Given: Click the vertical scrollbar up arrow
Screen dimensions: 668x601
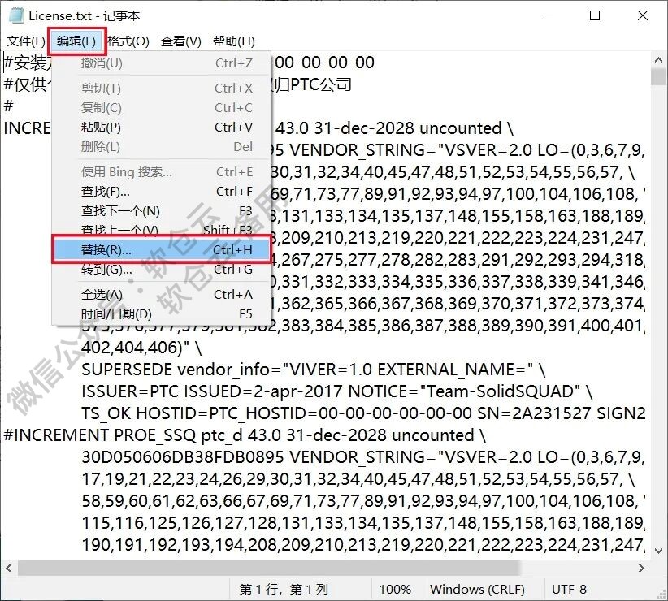Looking at the screenshot, I should 657,59.
